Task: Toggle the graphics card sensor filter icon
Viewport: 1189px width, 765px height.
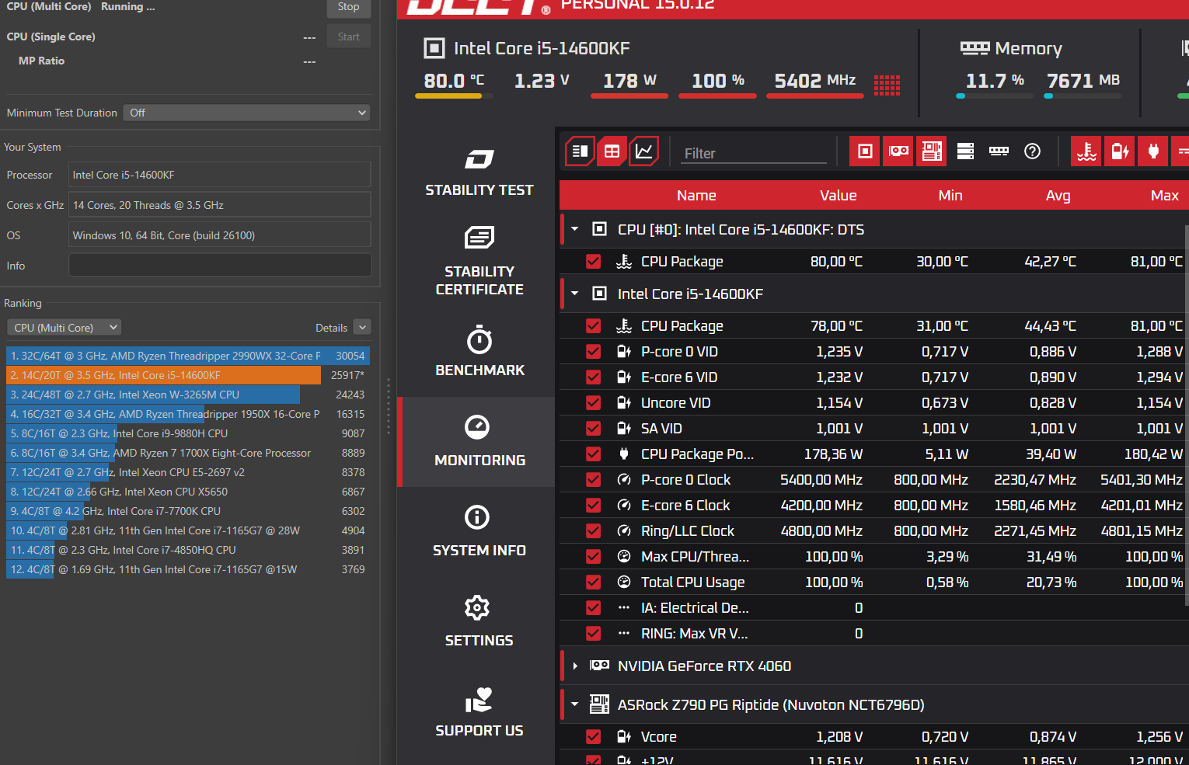Action: 898,151
